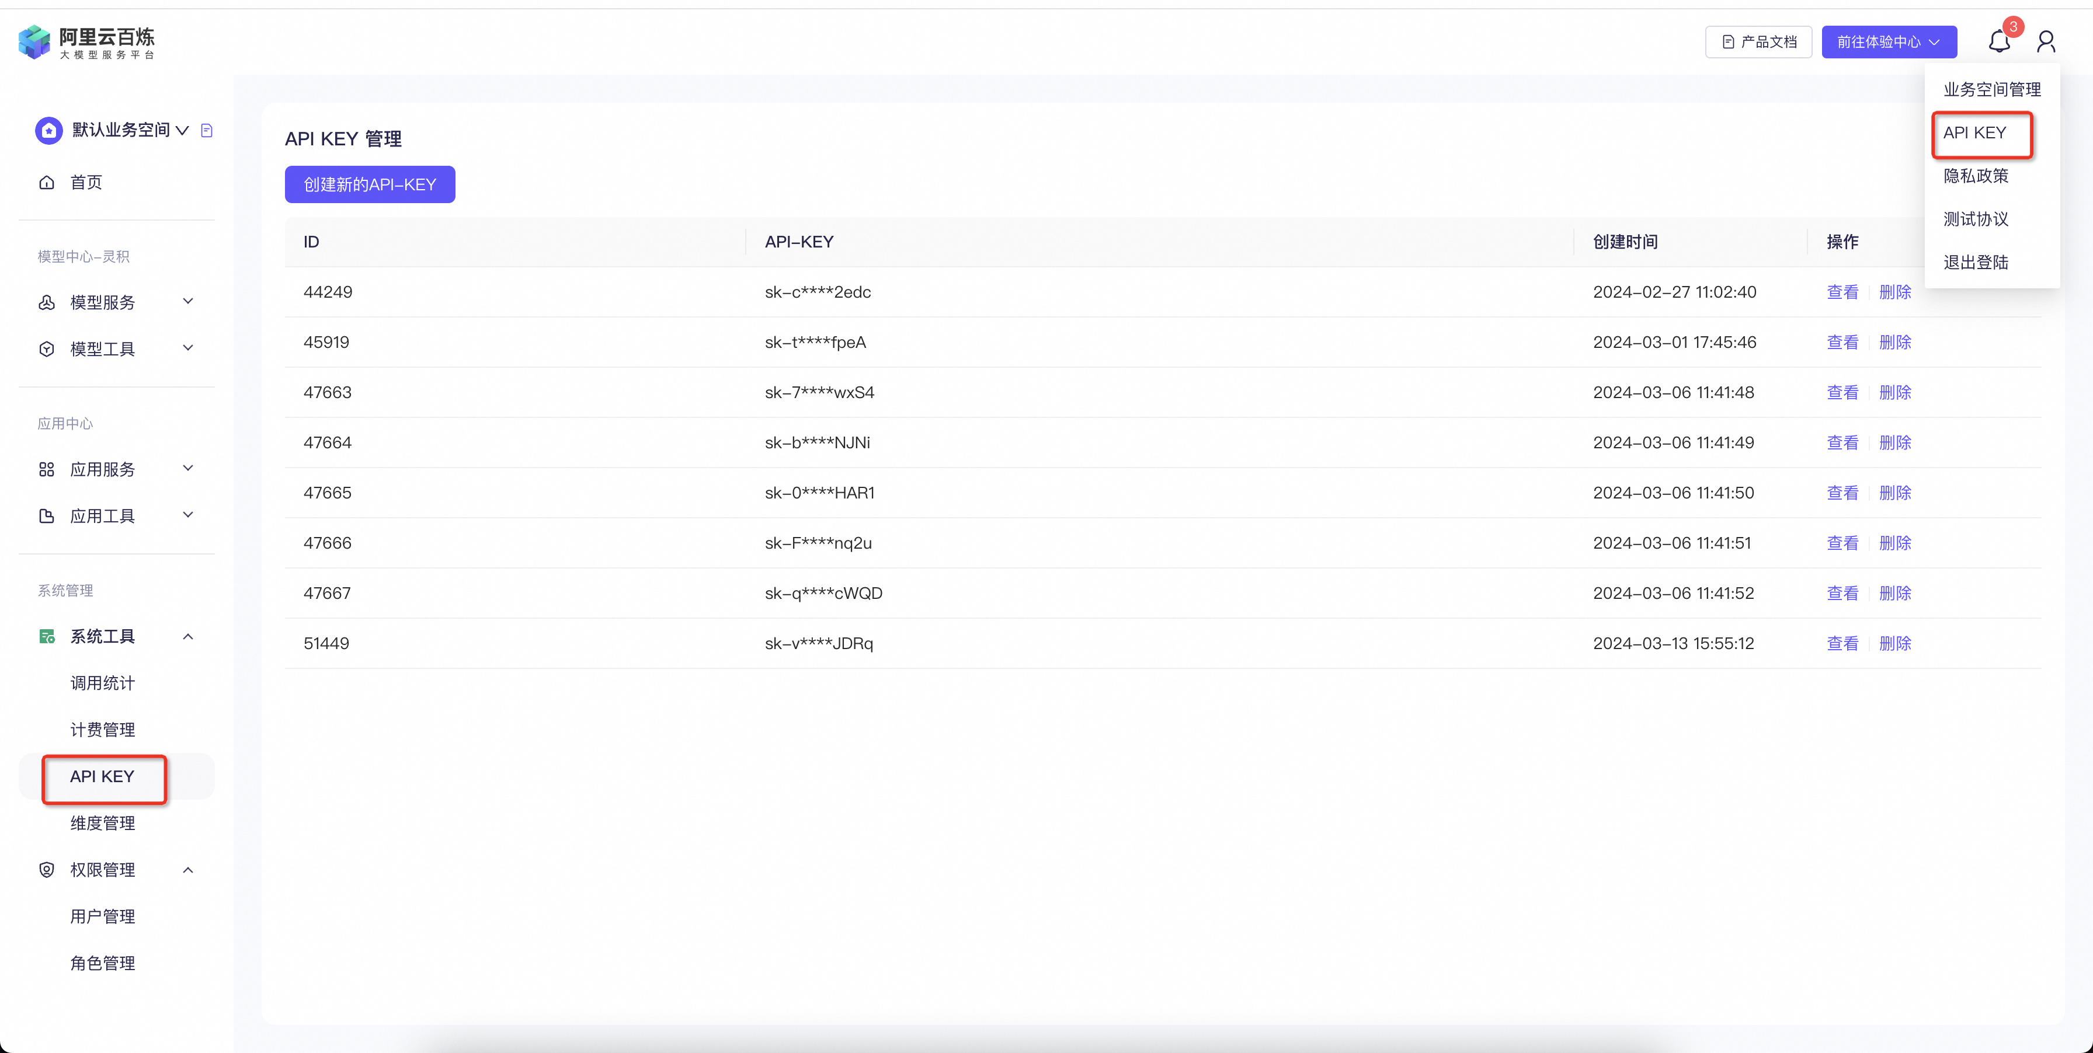Screen dimensions: 2093x1053
Task: Click 查看 for key ID 45919
Action: [1842, 342]
